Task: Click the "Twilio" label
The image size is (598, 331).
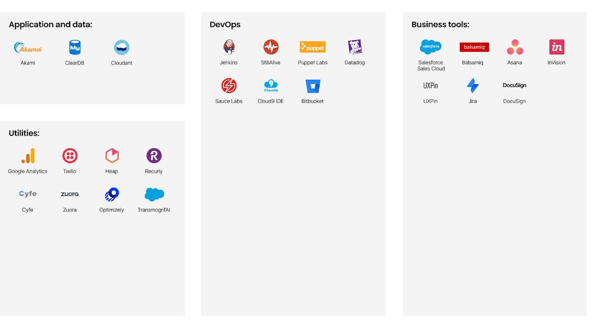Action: 70,171
